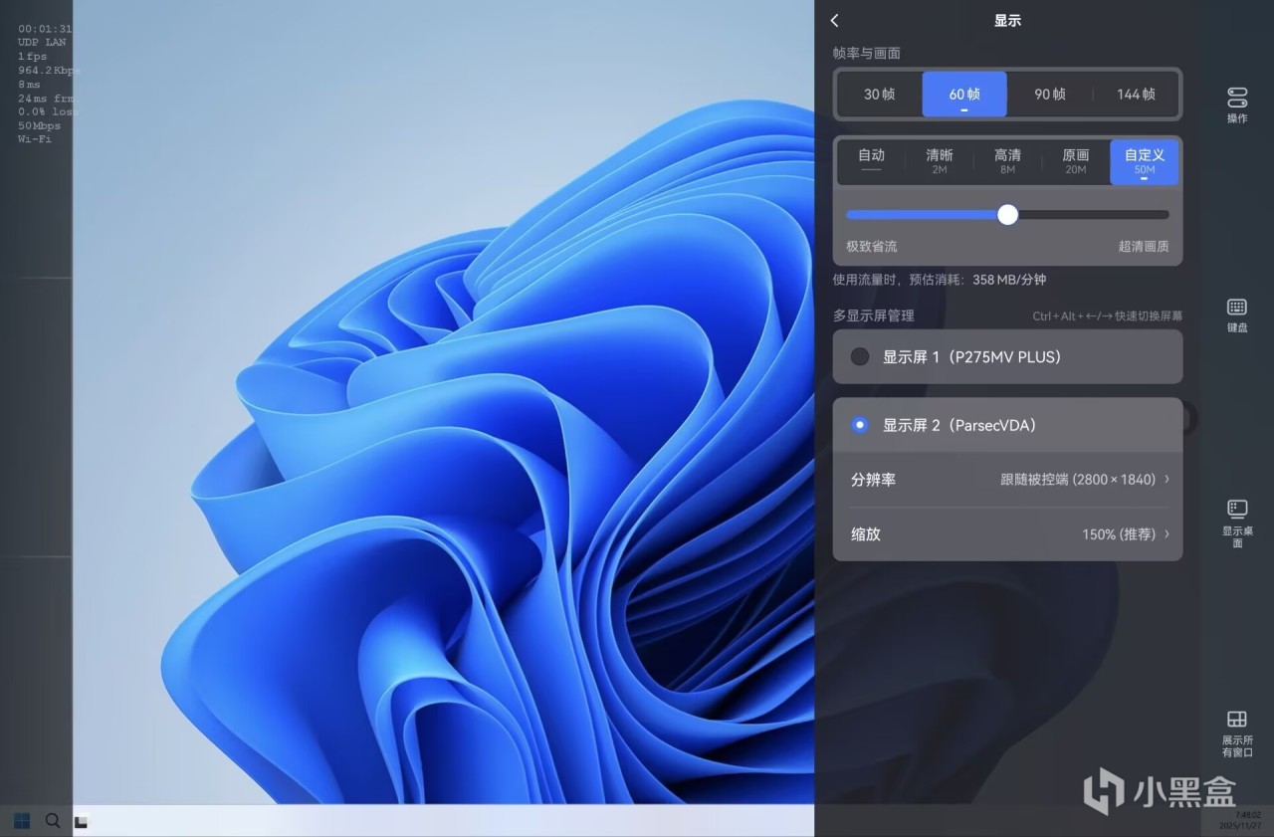The image size is (1274, 837).
Task: Click the 964.2 Kbps bitrate stat
Action: (47, 71)
